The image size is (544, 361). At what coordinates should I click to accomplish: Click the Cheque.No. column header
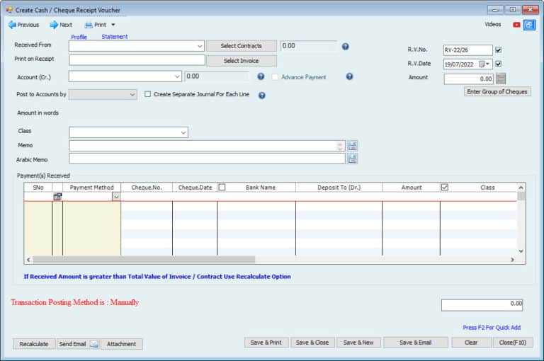click(x=147, y=188)
